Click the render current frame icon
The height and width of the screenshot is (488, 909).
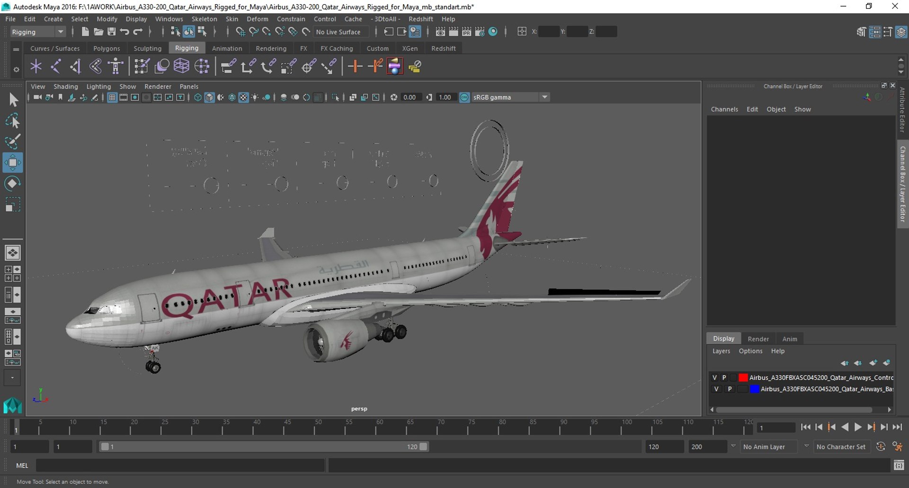point(453,32)
